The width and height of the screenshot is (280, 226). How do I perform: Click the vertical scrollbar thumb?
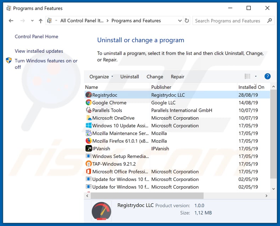[x=273, y=134]
